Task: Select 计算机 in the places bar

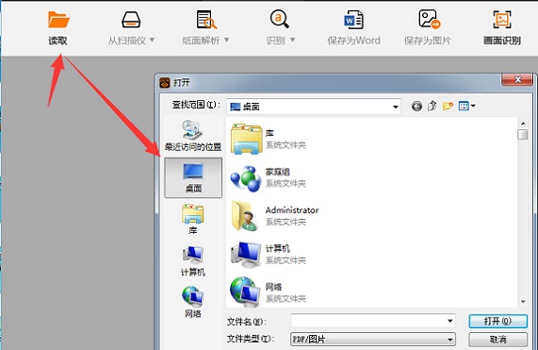Action: (193, 261)
